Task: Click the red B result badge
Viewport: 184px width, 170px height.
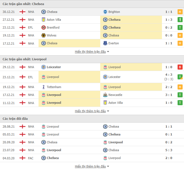Action: pyautogui.click(x=180, y=67)
